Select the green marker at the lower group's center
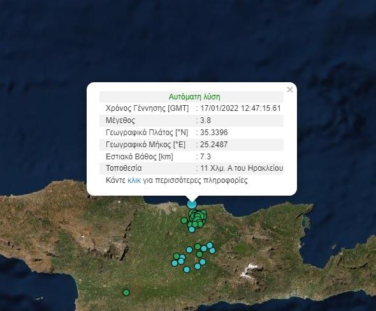376x311 pixels. 199,254
